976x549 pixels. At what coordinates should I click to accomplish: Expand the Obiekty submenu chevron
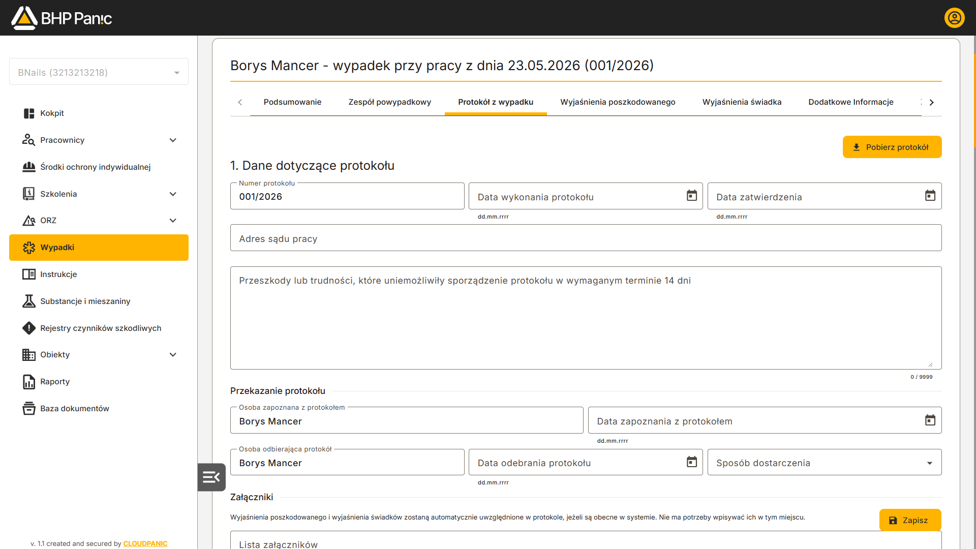click(173, 355)
